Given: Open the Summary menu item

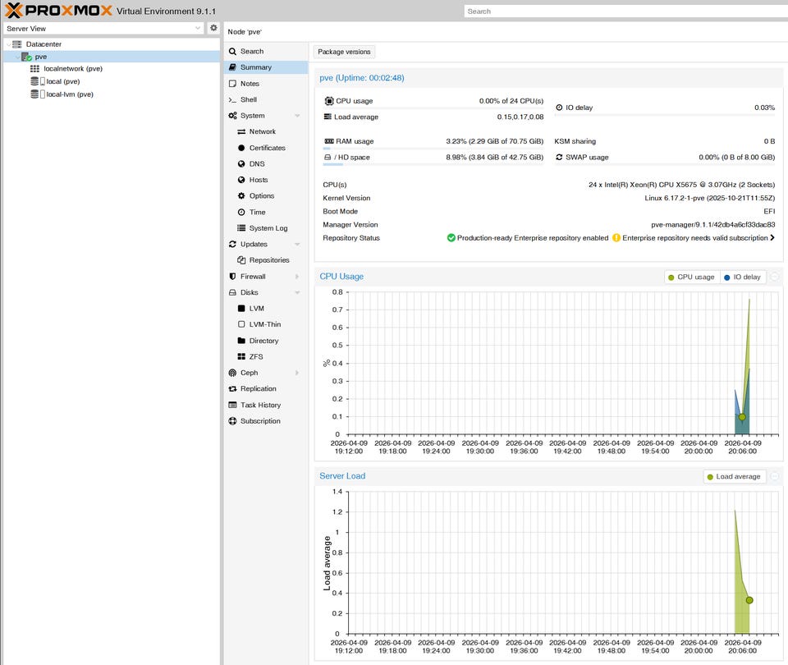Looking at the screenshot, I should coord(266,67).
